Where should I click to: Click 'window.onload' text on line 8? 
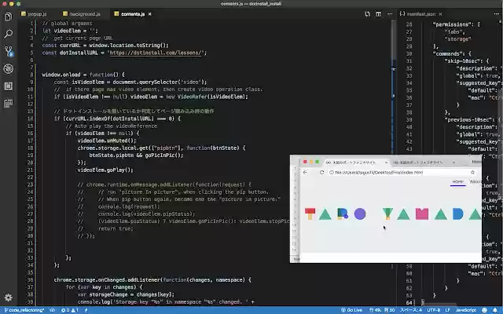[63, 75]
